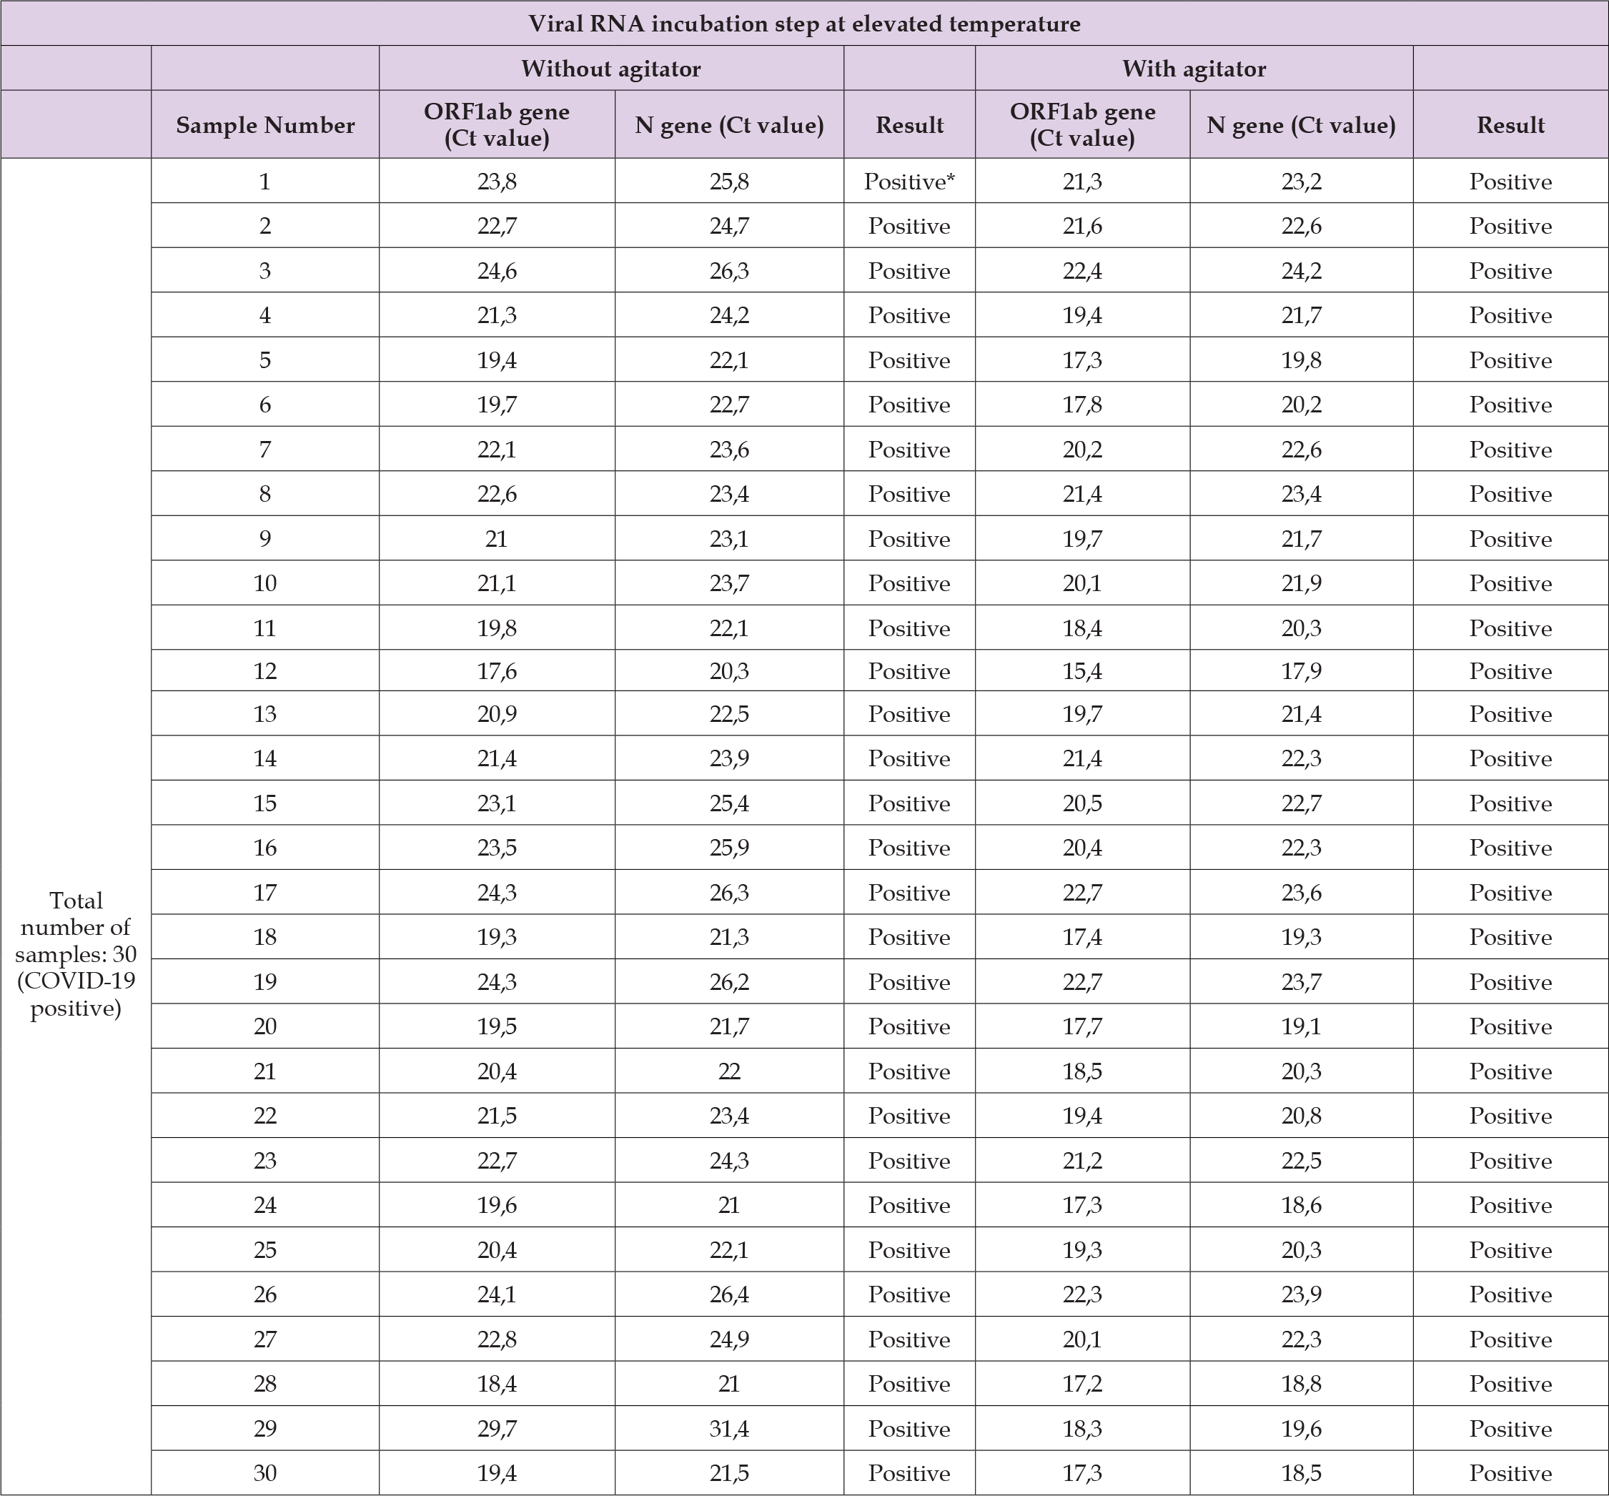
Task: Click the table title about viral RNA incubation
Action: 803,24
